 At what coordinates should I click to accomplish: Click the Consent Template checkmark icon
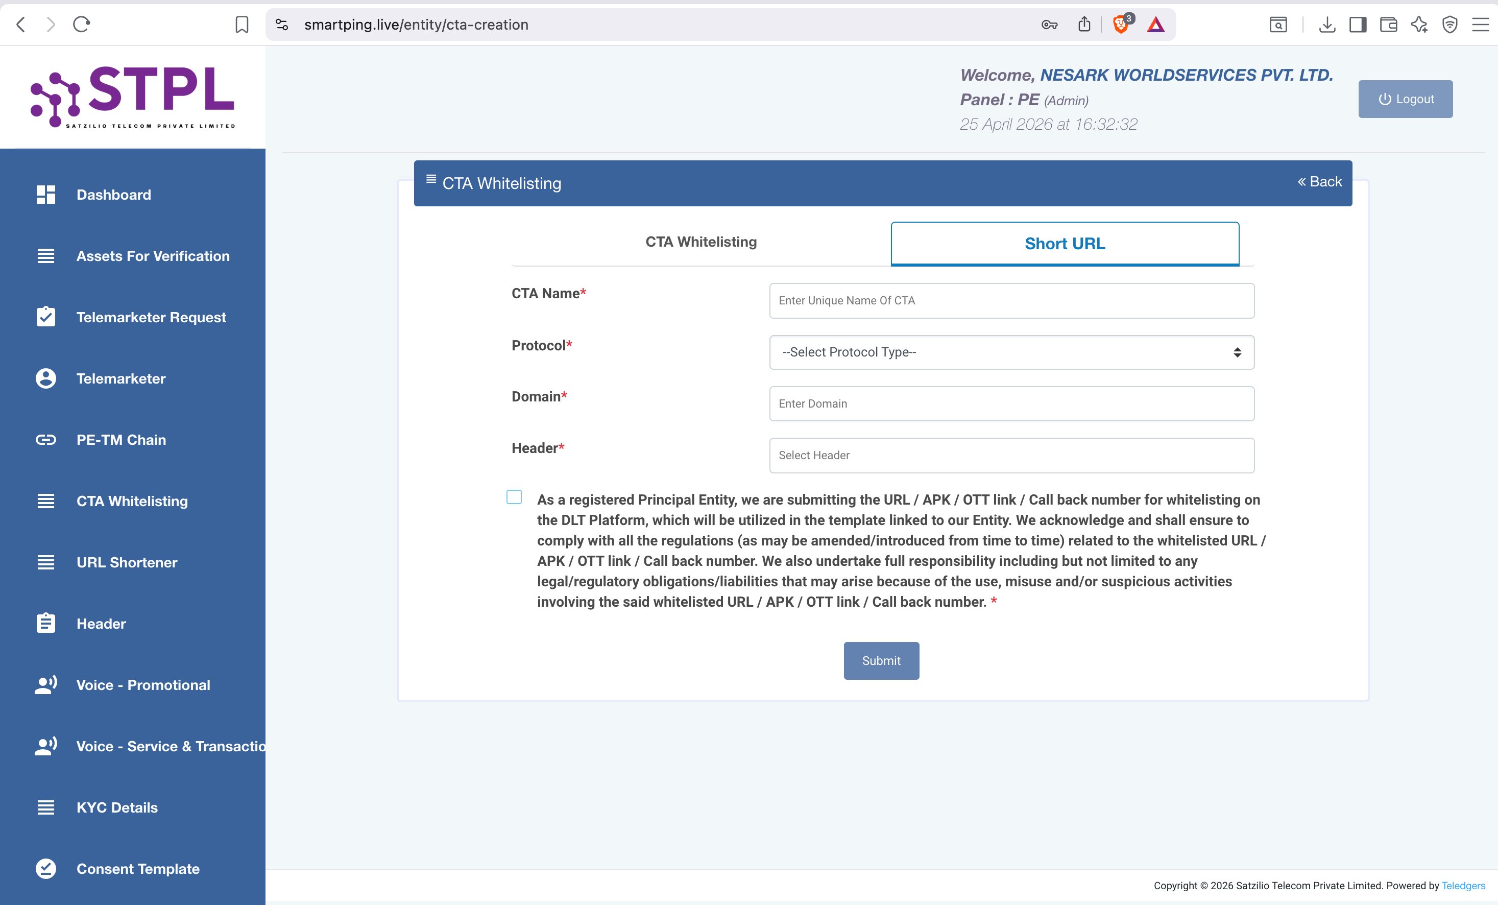45,869
